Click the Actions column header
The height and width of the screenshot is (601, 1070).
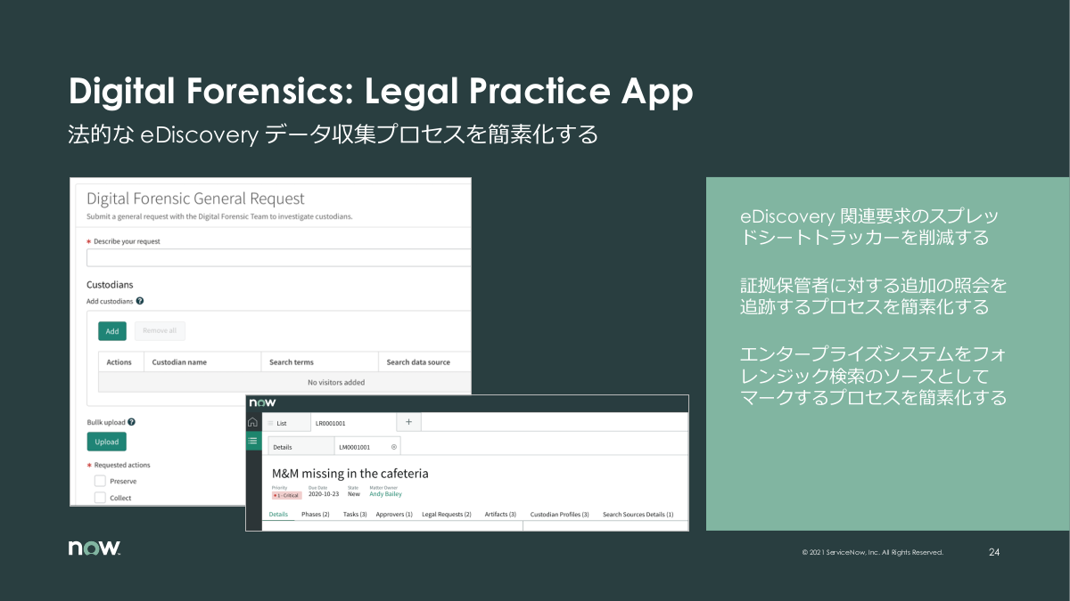pos(119,362)
